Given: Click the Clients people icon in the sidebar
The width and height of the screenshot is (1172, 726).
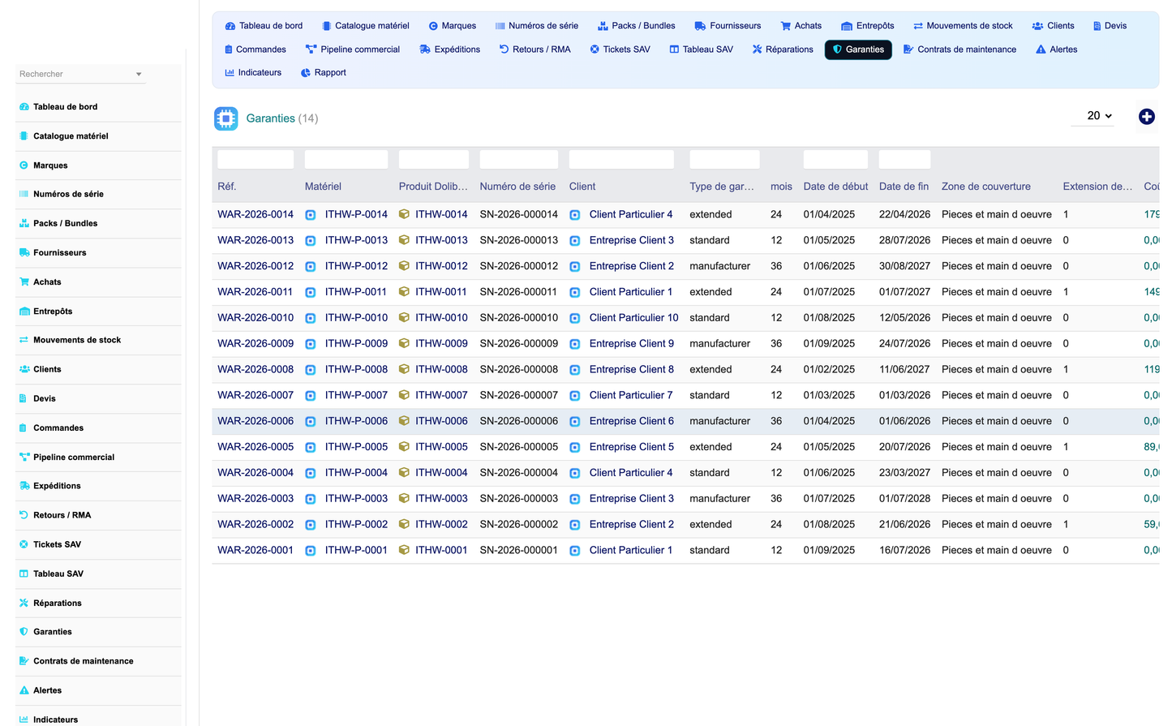Looking at the screenshot, I should point(24,369).
